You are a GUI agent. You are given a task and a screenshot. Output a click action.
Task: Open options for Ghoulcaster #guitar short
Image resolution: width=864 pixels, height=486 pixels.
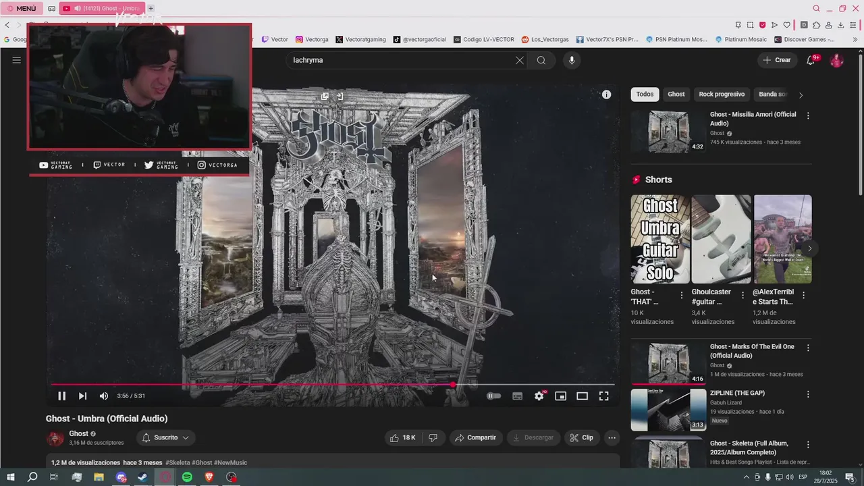pos(743,295)
